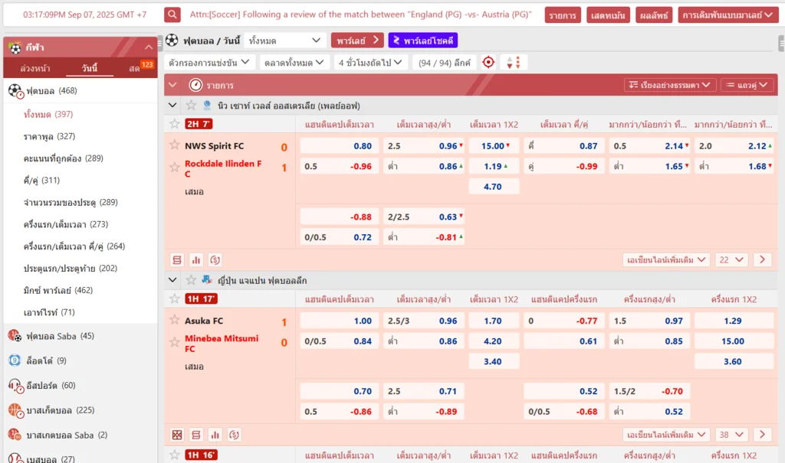Open the การเดิมพันแบบมาเลย์ odds type dropdown
The width and height of the screenshot is (785, 463).
point(728,15)
